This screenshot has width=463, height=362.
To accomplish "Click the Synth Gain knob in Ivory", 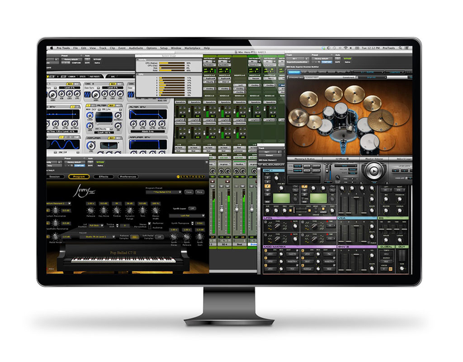I will (200, 236).
